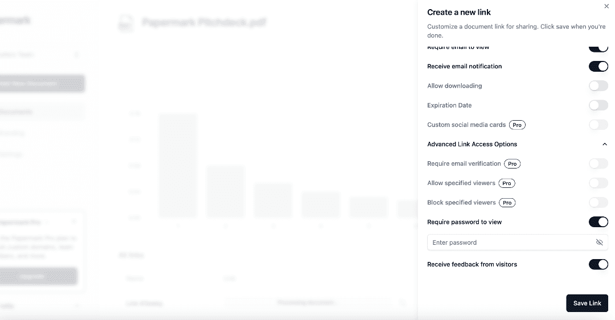This screenshot has height=320, width=615.
Task: Turn off Require password to view
Action: click(598, 222)
